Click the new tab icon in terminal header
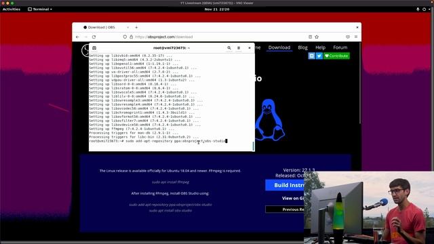This screenshot has height=244, width=434. pyautogui.click(x=94, y=48)
